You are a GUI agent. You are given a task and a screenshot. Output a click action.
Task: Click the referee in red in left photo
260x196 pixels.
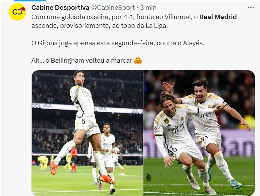(74, 159)
